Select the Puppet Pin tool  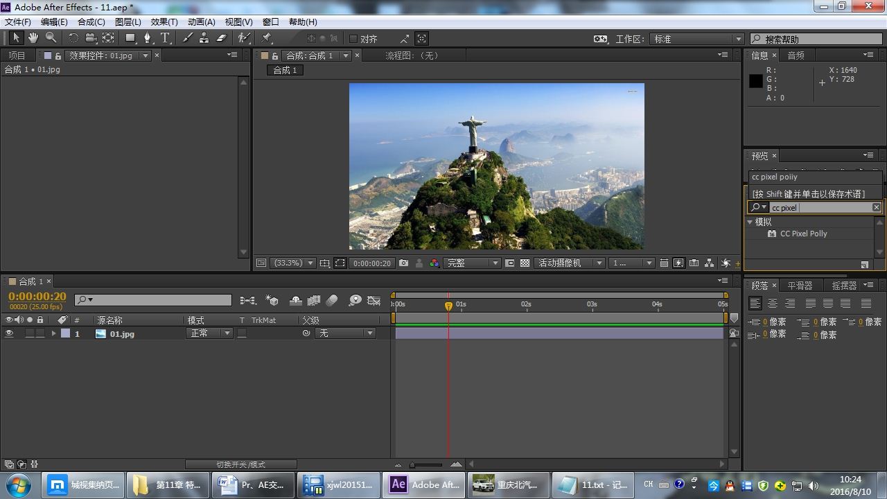pyautogui.click(x=267, y=38)
